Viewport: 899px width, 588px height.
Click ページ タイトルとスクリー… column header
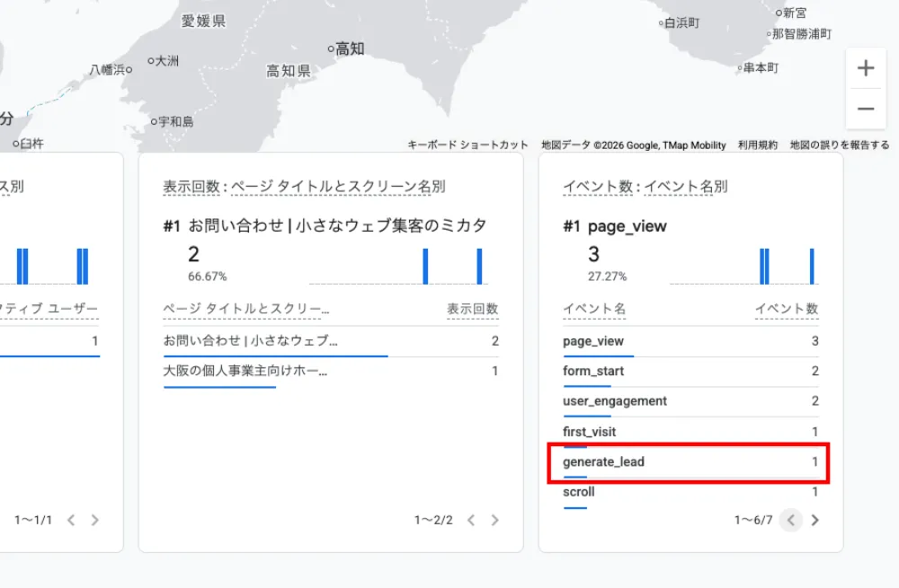pyautogui.click(x=246, y=309)
